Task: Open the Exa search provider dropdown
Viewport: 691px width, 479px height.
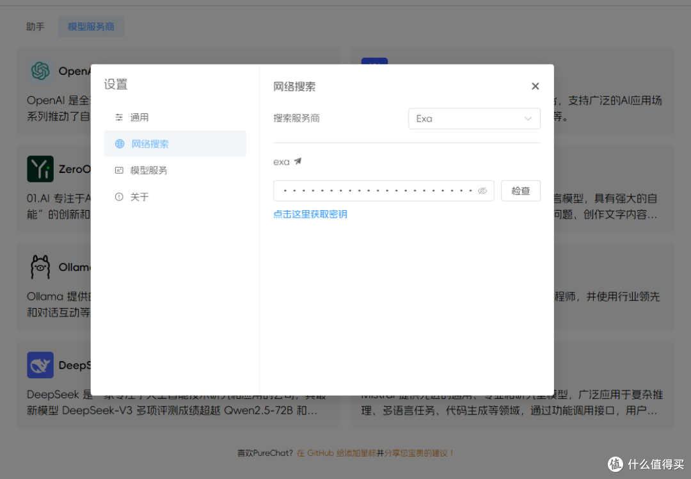Action: point(474,118)
